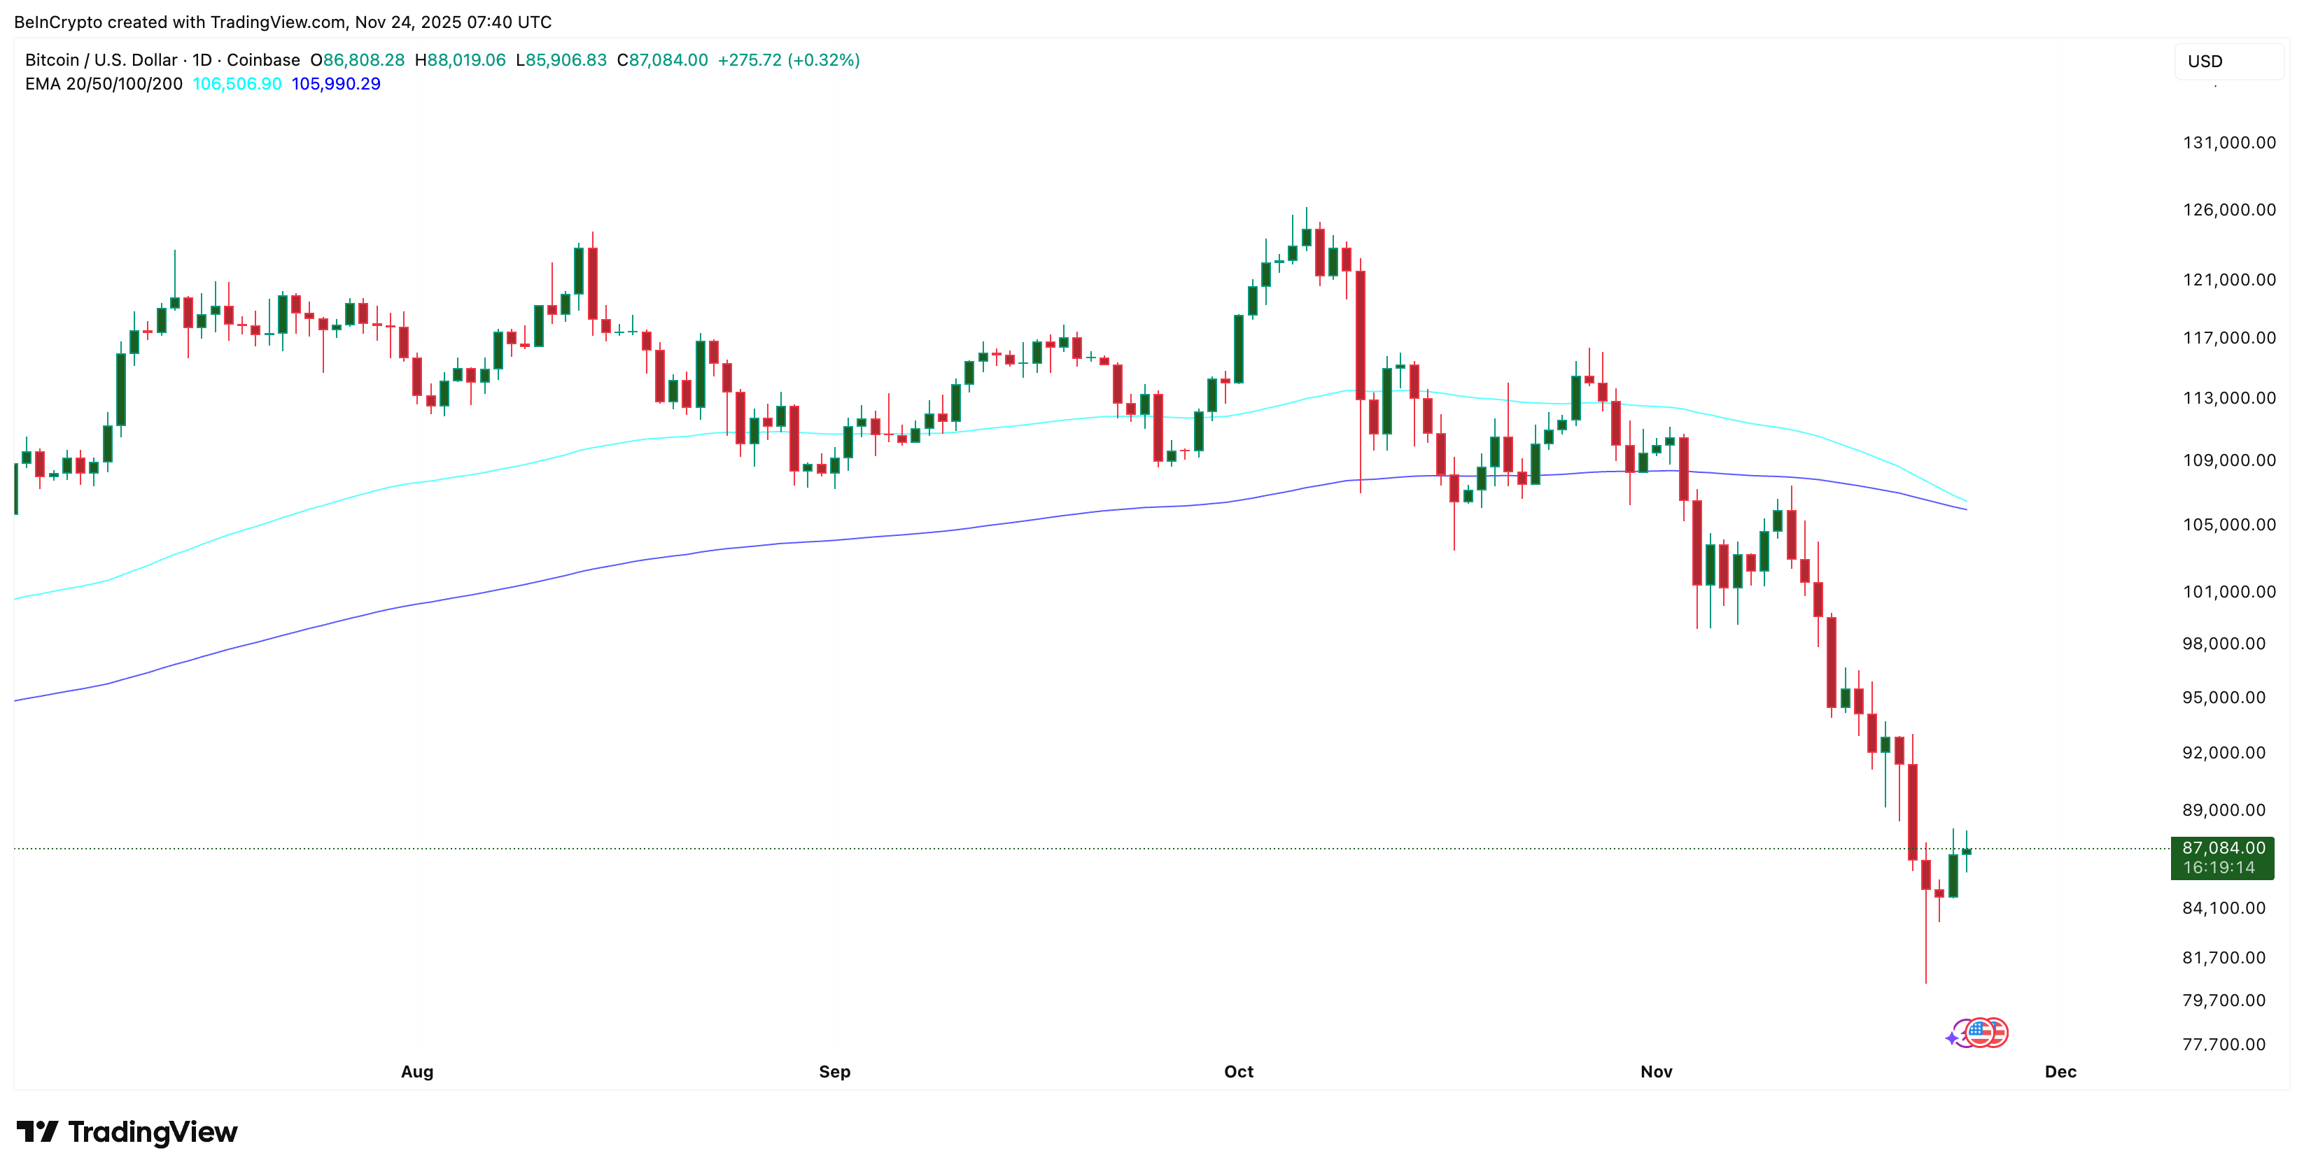Viewport: 2304px width, 1174px height.
Task: Click the 77,700.00 price axis label
Action: pyautogui.click(x=2224, y=1045)
